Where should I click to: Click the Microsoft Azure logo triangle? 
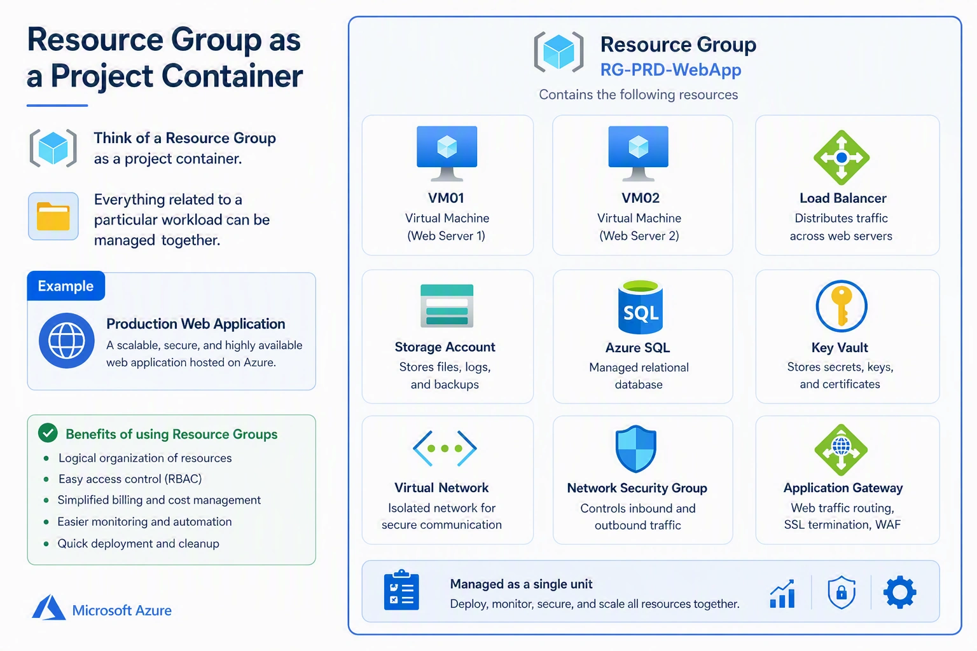point(49,608)
